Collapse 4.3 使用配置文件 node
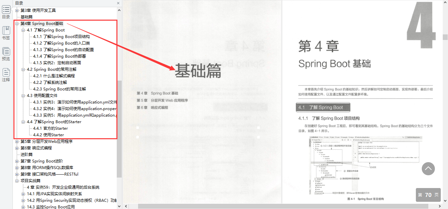This screenshot has height=209, width=448. point(23,96)
